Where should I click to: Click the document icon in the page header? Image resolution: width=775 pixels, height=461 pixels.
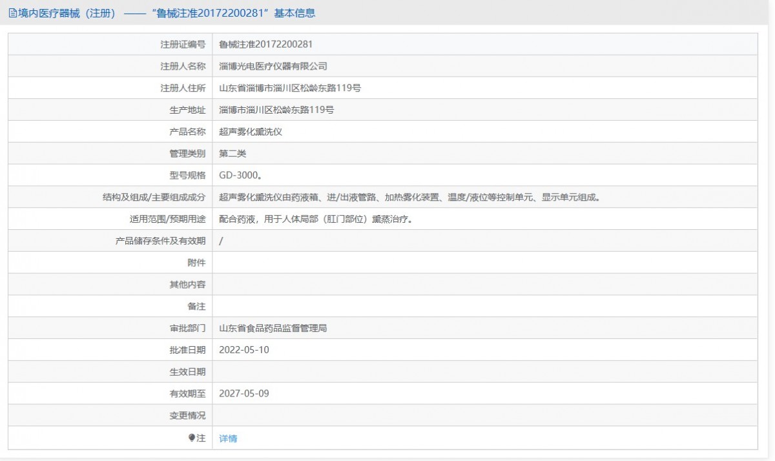click(x=12, y=13)
